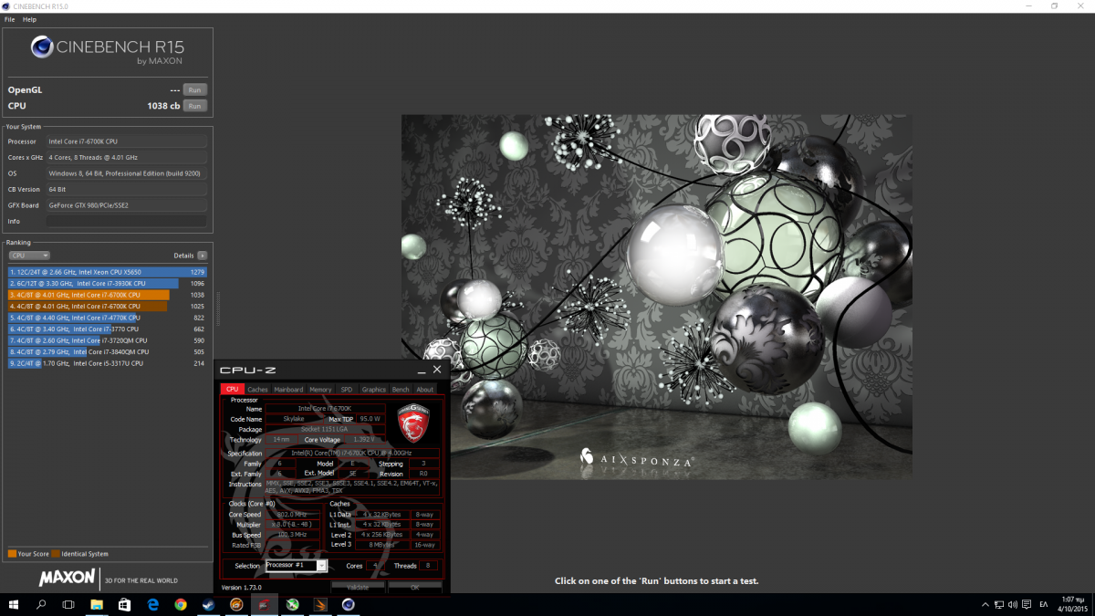
Task: Run the OpenGL benchmark
Action: [194, 90]
